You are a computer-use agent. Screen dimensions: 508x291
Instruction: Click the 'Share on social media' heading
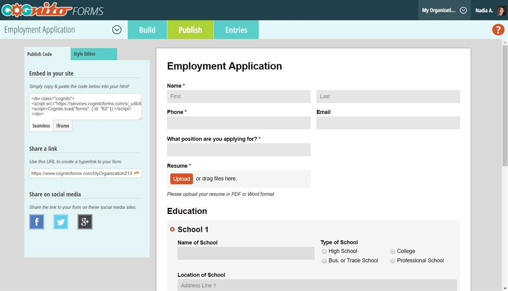point(55,194)
